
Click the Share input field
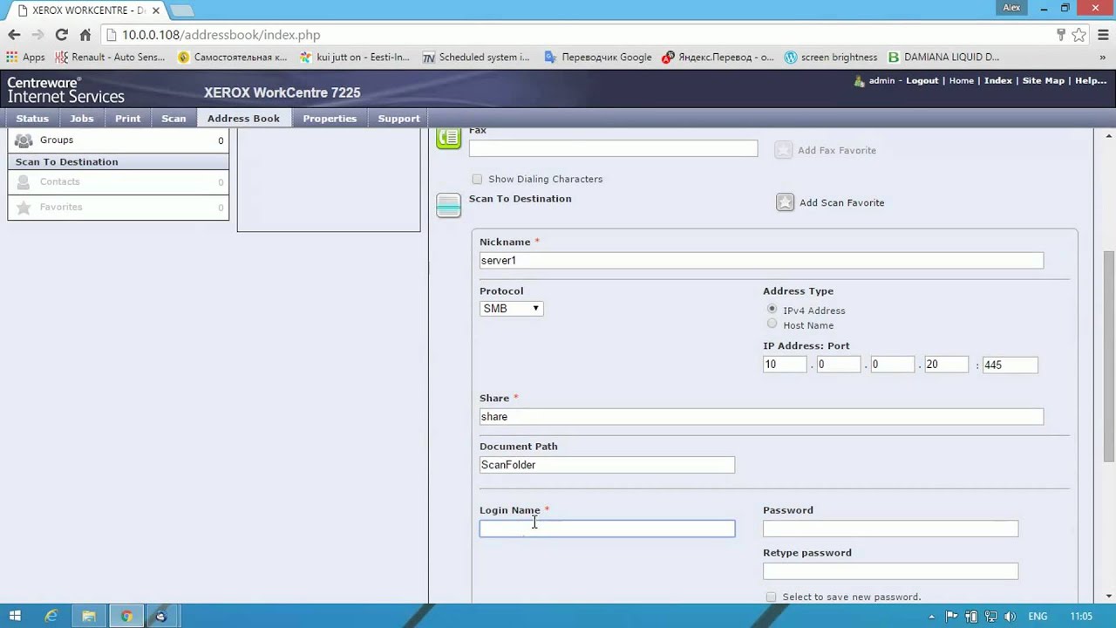[761, 416]
